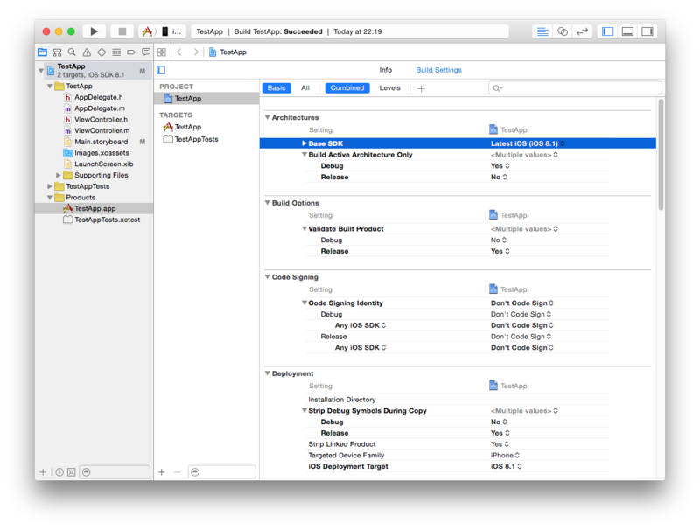This screenshot has height=530, width=700.
Task: Switch to the Build Settings tab
Action: (438, 70)
